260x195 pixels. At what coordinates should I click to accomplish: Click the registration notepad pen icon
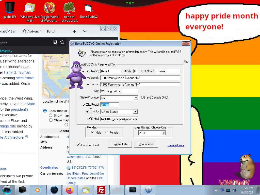tap(82, 53)
